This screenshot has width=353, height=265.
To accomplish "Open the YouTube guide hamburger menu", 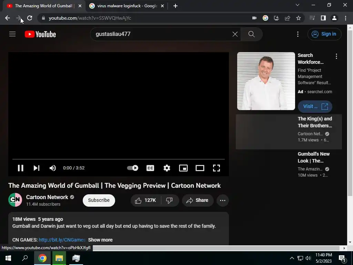I will pyautogui.click(x=12, y=34).
